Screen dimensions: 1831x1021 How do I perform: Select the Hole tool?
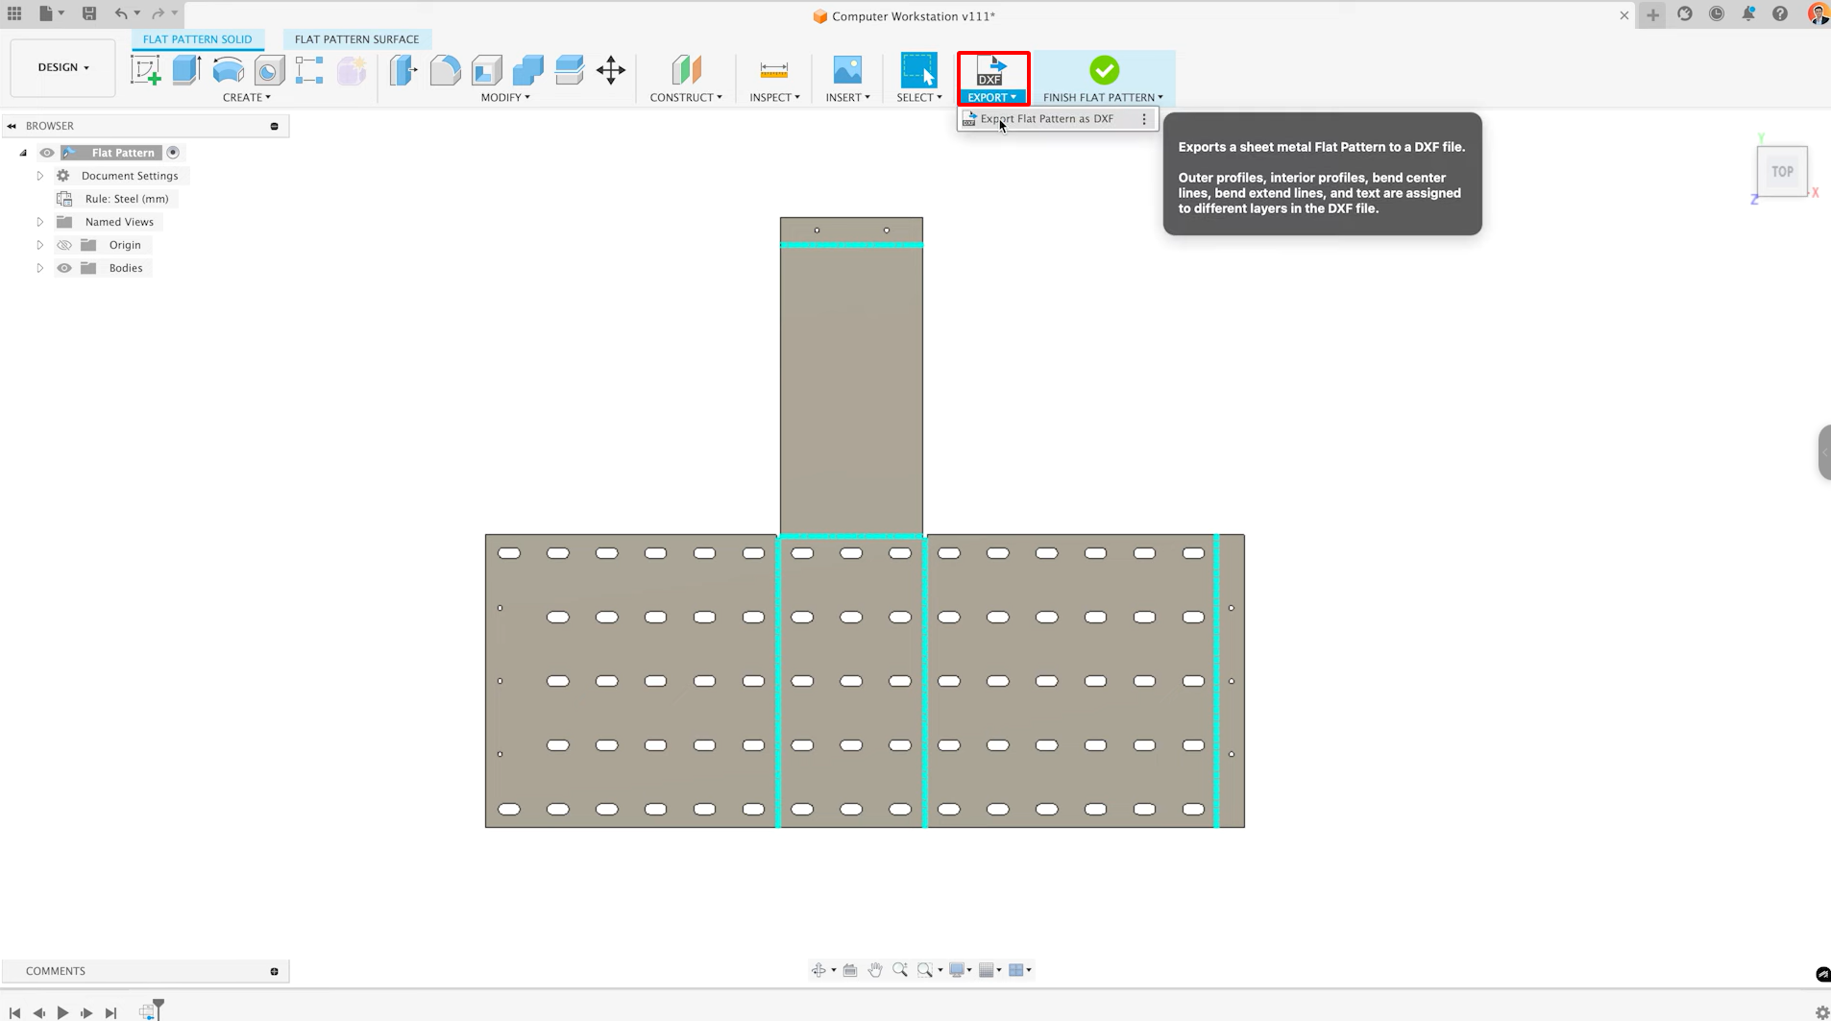[x=269, y=70]
